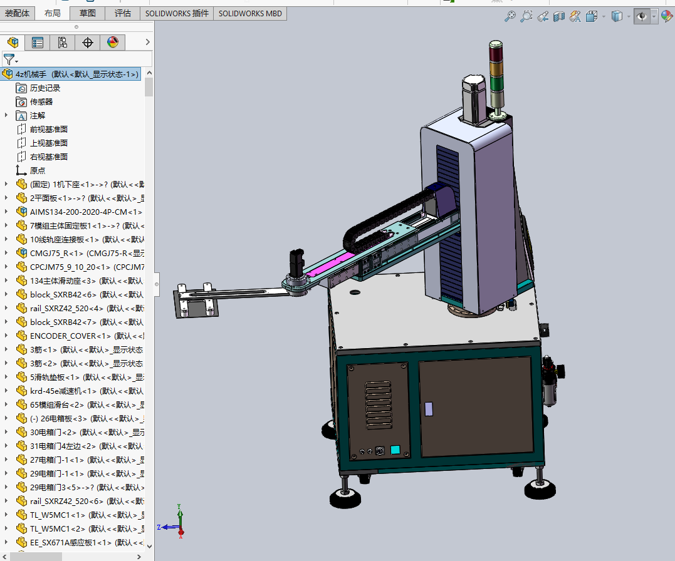Open the DisplayManager color ball tab
The image size is (675, 561).
pyautogui.click(x=113, y=43)
